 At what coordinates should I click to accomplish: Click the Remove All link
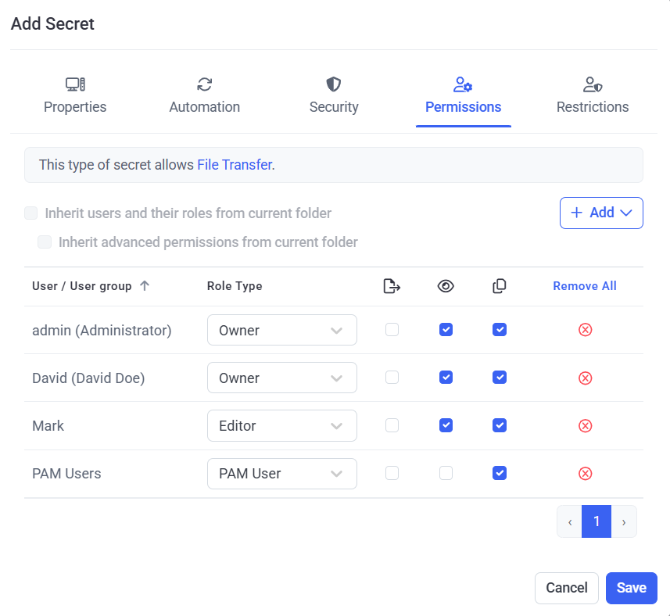click(585, 286)
